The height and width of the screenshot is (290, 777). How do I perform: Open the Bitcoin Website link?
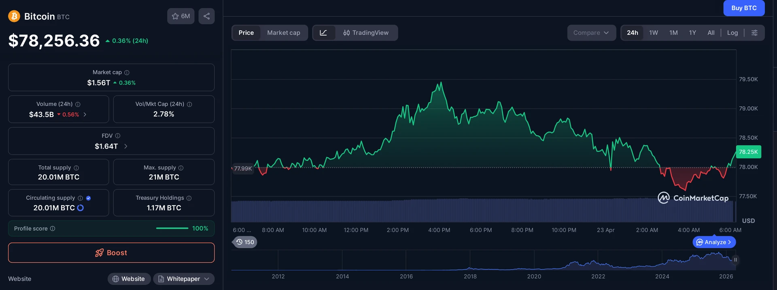129,279
